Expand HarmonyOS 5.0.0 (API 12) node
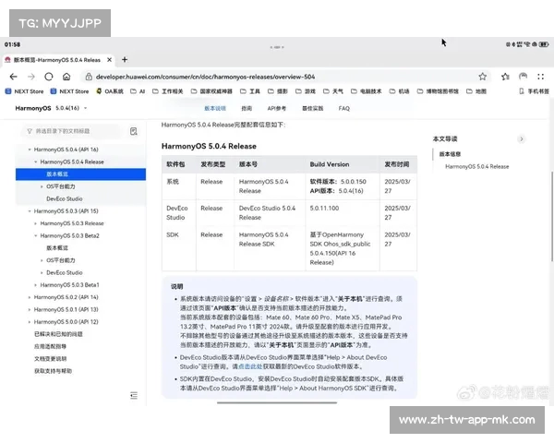Viewport: 554px width, 443px height. (30, 322)
